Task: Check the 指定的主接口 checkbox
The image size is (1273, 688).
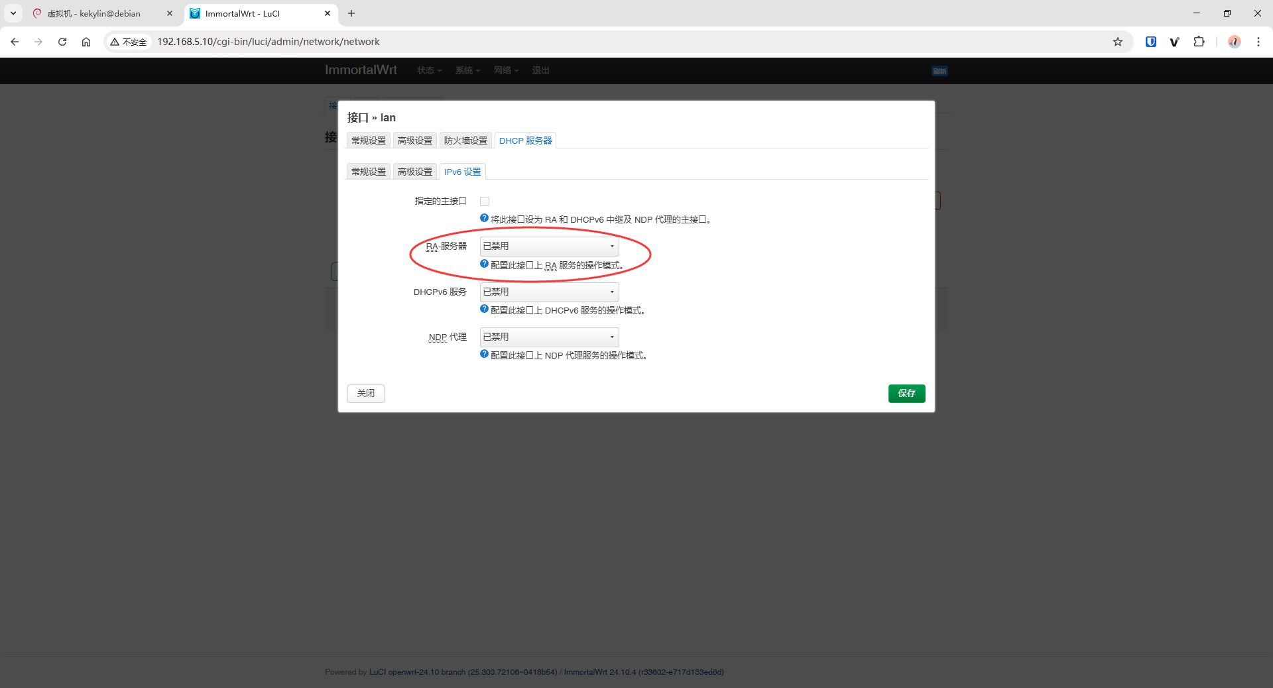Action: pos(485,201)
